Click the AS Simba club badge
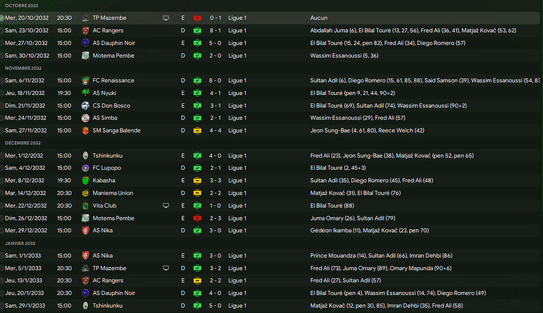Viewport: 543px width, 313px height. (85, 118)
